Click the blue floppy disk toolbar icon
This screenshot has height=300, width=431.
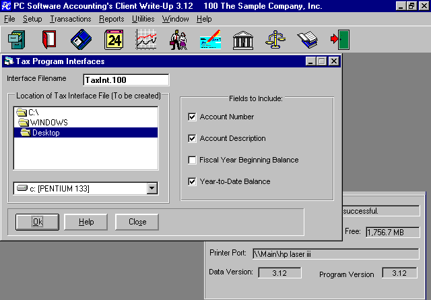[81, 40]
